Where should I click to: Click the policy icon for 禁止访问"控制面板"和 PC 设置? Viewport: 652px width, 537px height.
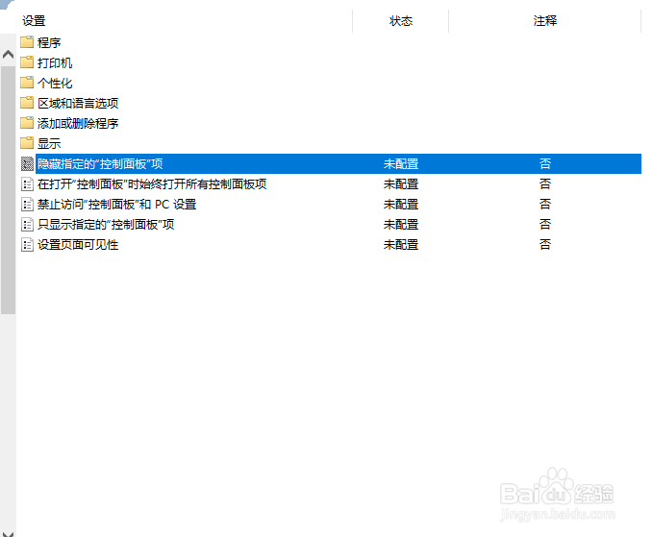[27, 205]
